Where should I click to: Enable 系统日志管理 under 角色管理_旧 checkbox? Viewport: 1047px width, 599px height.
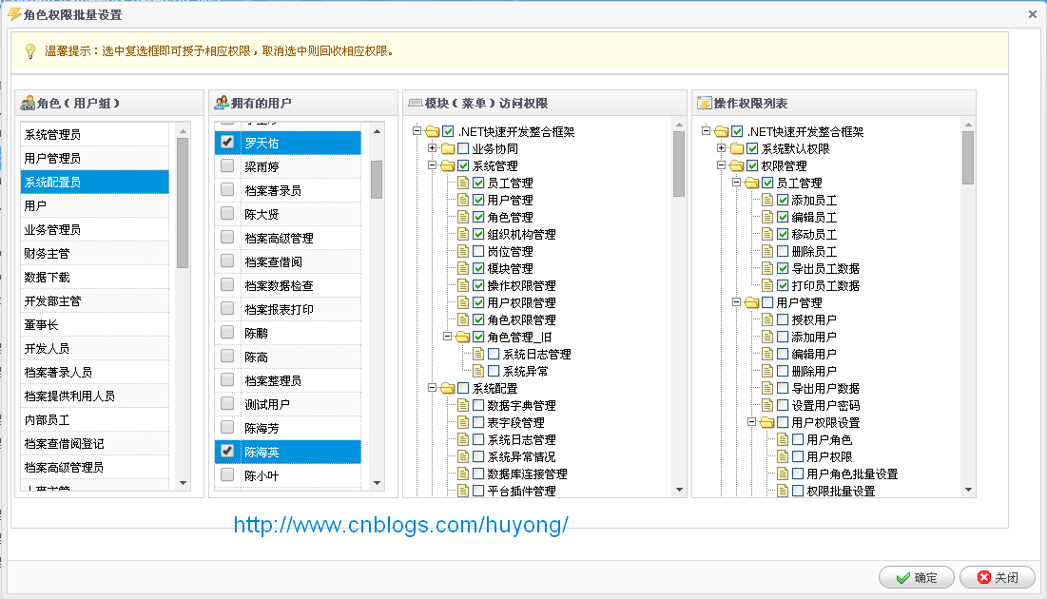coord(494,354)
